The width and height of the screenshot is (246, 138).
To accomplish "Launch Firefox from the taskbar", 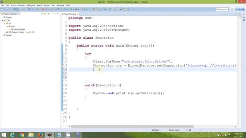I will tap(40, 135).
